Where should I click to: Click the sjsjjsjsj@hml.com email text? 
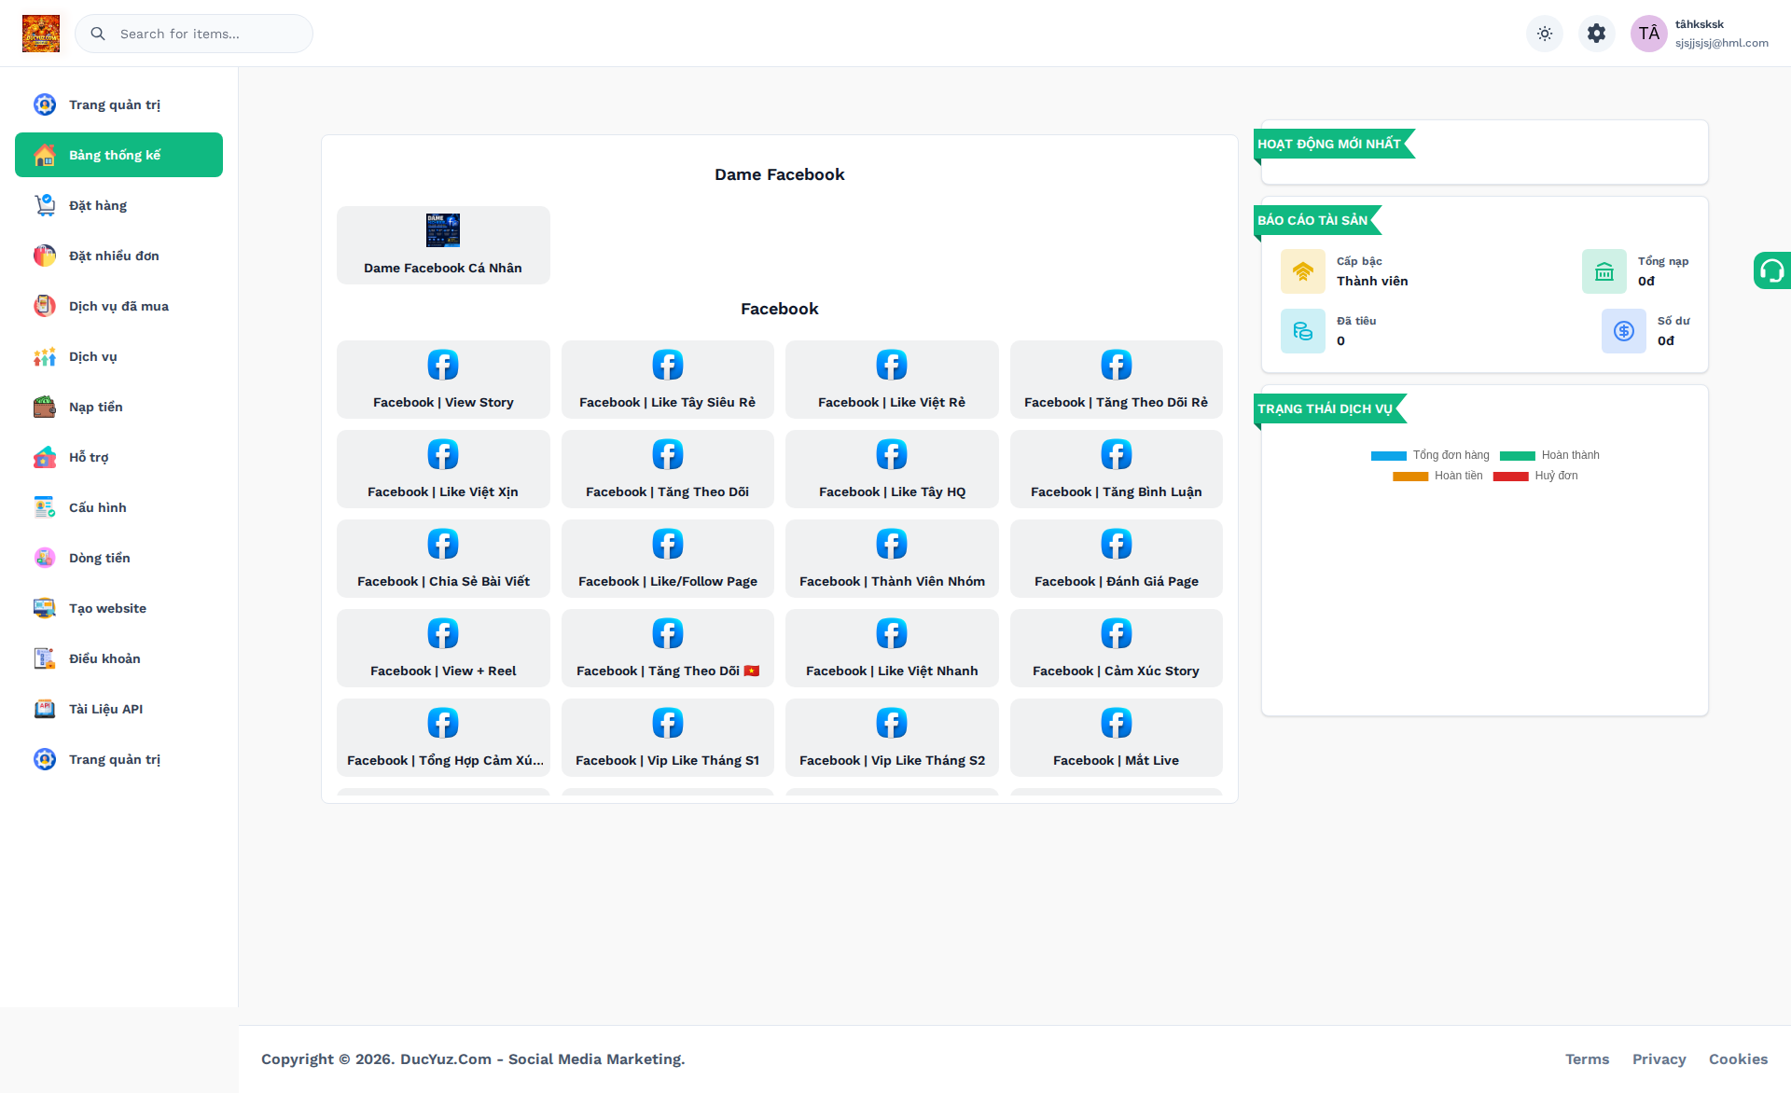1722,43
